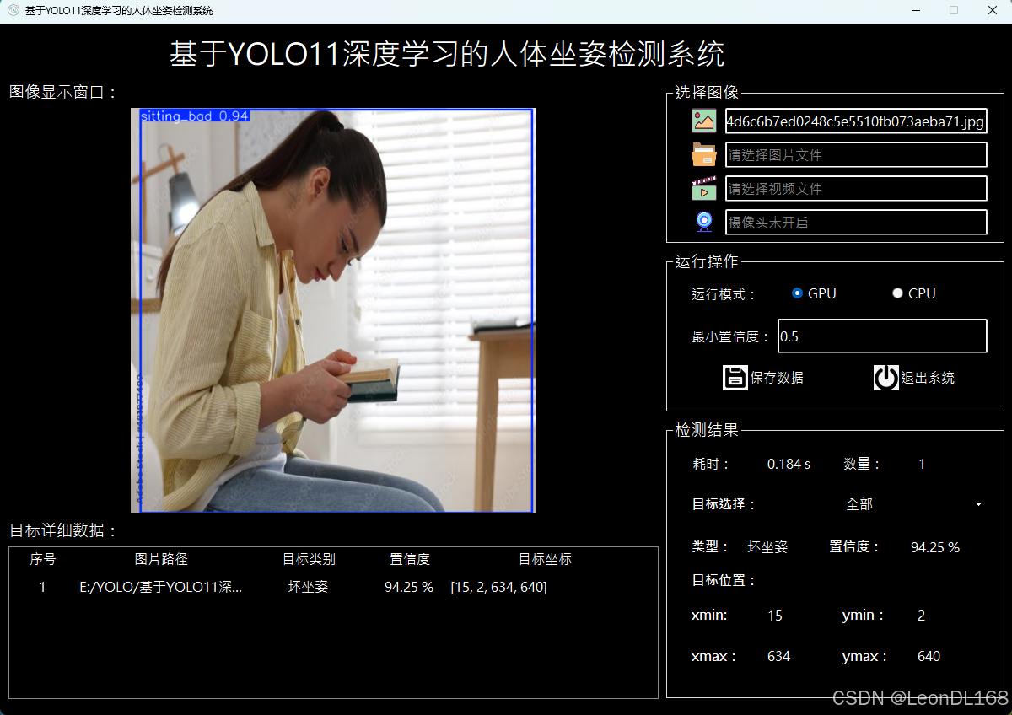Click the minimum confidence field 0.5

(882, 336)
